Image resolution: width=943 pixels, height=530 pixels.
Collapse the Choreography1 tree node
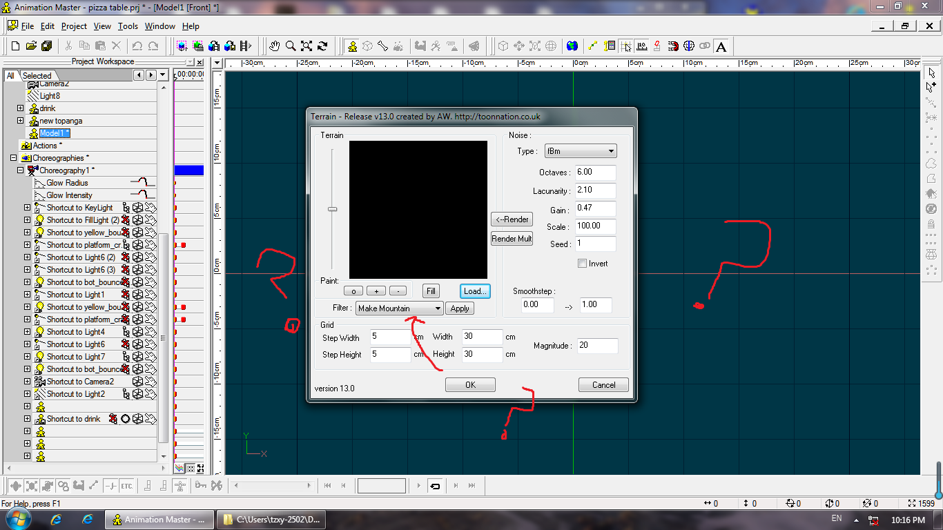pos(20,170)
